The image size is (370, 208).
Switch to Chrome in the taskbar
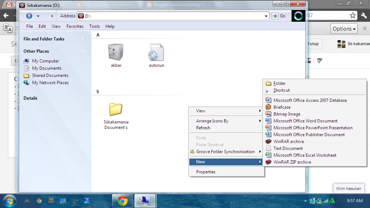coord(122,201)
